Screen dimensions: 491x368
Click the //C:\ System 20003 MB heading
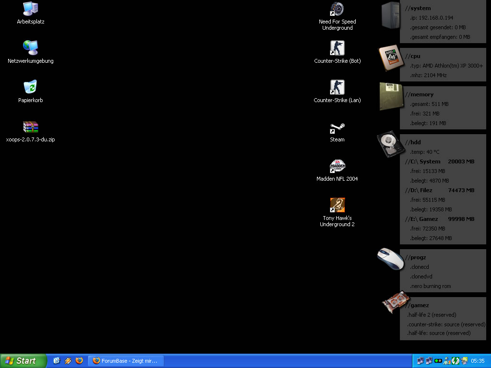440,161
